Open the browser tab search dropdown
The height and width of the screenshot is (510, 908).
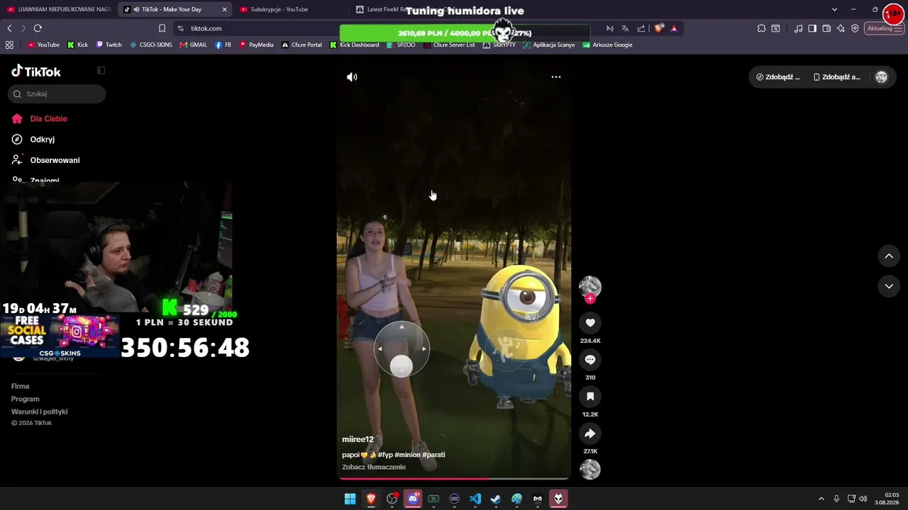834,9
